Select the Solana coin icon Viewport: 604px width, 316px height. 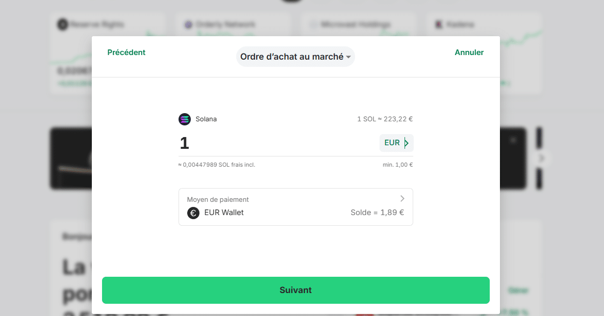pos(185,119)
